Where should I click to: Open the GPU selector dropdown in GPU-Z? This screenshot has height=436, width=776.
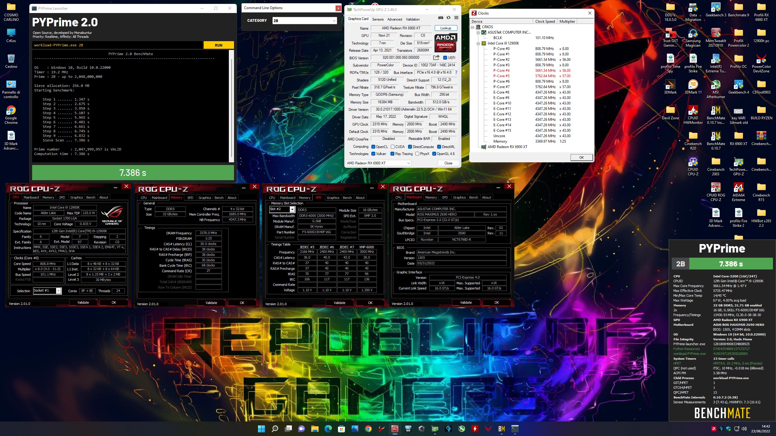pyautogui.click(x=378, y=163)
